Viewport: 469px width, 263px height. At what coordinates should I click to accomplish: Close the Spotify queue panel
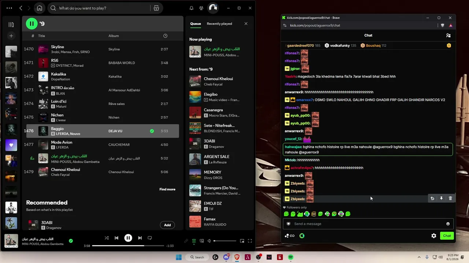[x=246, y=24]
